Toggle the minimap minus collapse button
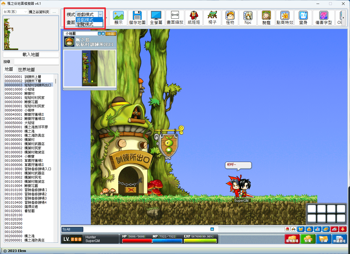The image size is (350, 254). click(x=100, y=34)
